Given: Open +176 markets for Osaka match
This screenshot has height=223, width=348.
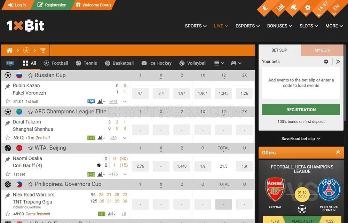Looking at the screenshot, I should (x=113, y=174).
